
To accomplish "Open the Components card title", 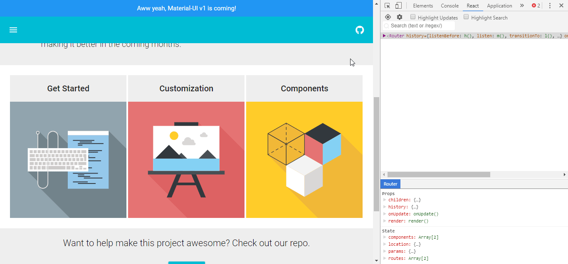I will point(304,88).
